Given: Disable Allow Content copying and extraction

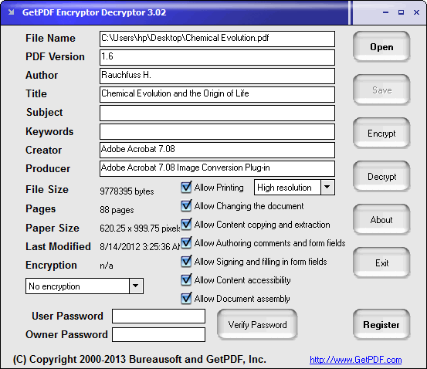Looking at the screenshot, I should click(186, 225).
